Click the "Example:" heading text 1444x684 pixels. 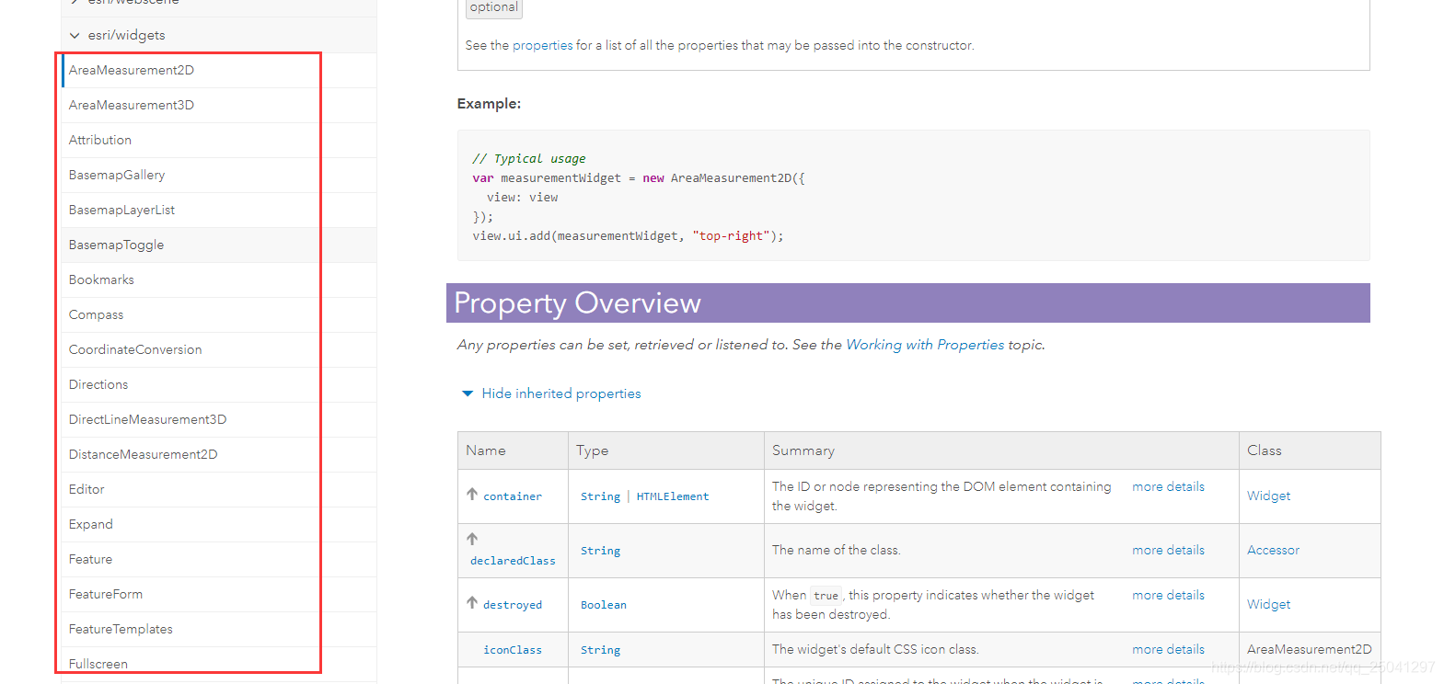[x=489, y=104]
